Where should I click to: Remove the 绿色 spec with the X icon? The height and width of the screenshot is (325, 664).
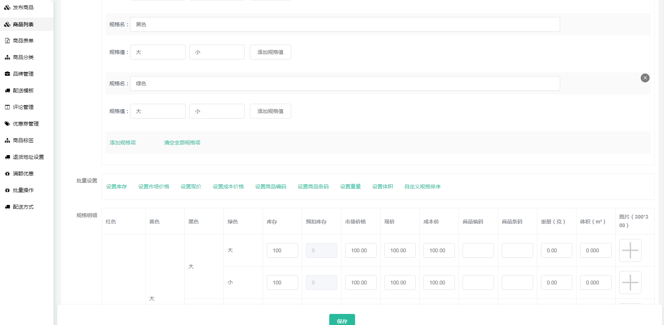click(645, 78)
